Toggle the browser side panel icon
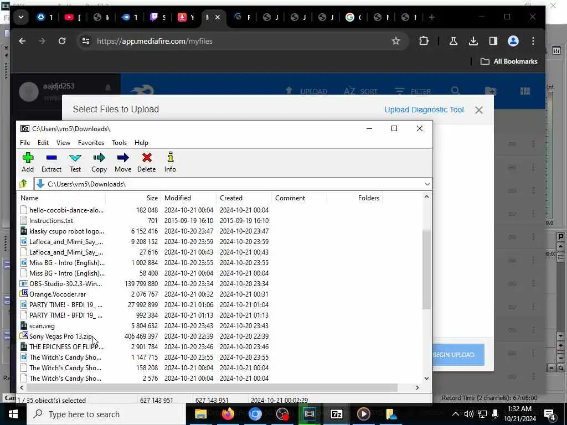This screenshot has width=567, height=425. (493, 41)
